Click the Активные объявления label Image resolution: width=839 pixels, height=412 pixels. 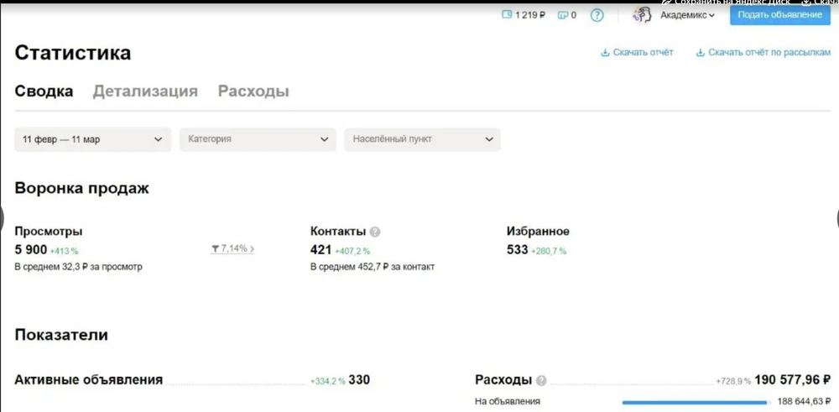coord(88,380)
